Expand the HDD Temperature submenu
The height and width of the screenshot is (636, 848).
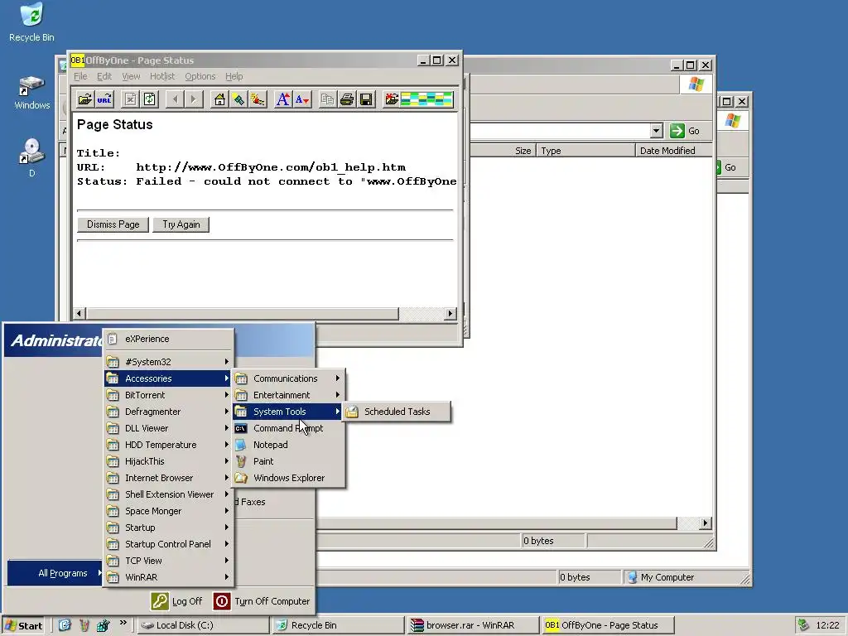[x=168, y=445]
